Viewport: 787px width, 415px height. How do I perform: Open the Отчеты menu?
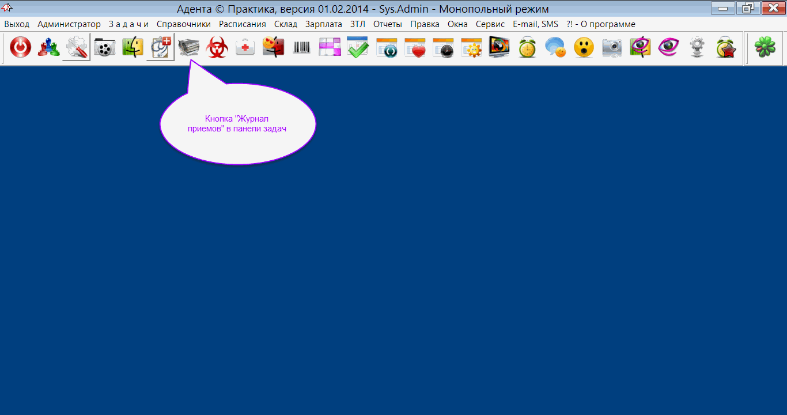[387, 24]
